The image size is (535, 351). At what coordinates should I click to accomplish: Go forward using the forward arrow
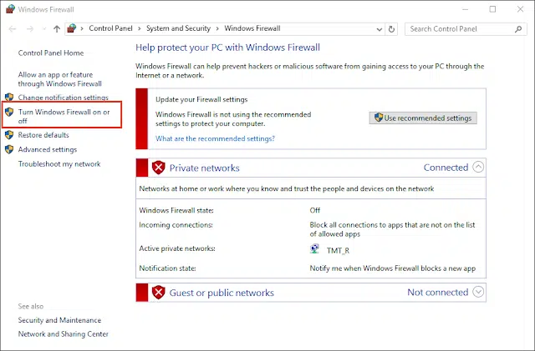pyautogui.click(x=30, y=29)
